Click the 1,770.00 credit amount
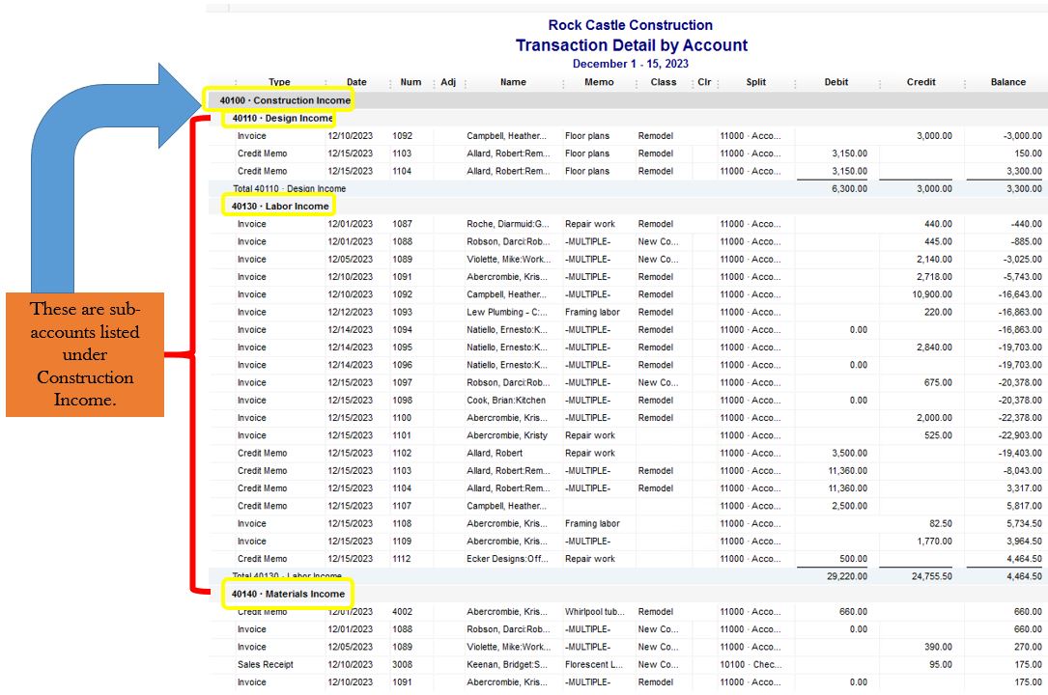This screenshot has height=695, width=1048. (934, 542)
